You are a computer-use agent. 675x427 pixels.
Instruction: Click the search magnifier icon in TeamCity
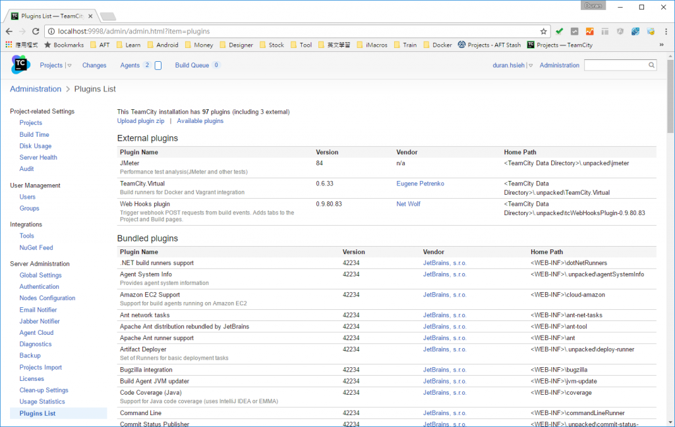pos(651,65)
